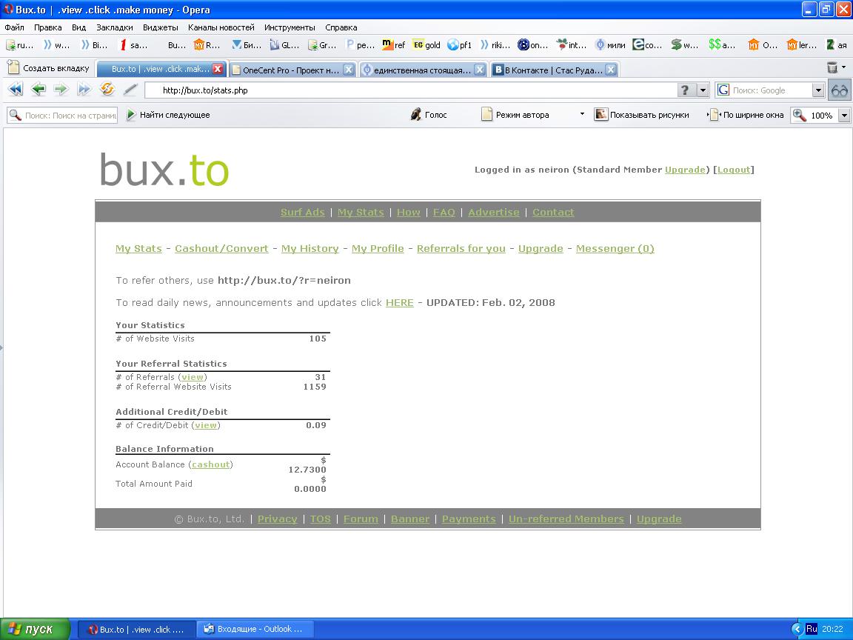Click the zoom magnifier icon
853x640 pixels.
click(799, 115)
